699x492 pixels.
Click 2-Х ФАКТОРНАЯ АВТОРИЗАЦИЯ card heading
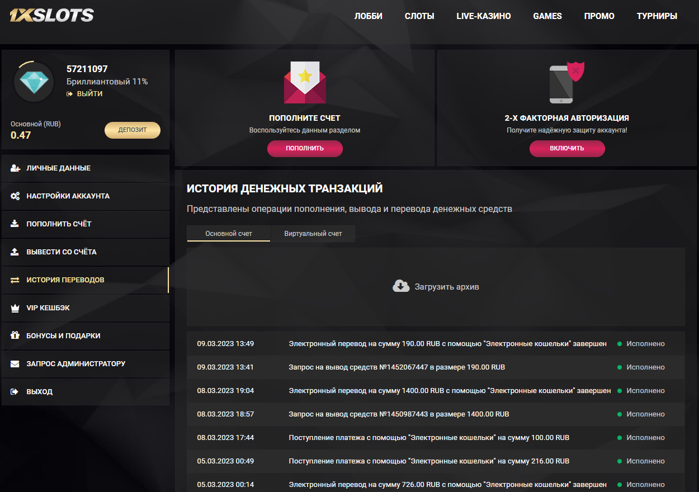tap(567, 118)
